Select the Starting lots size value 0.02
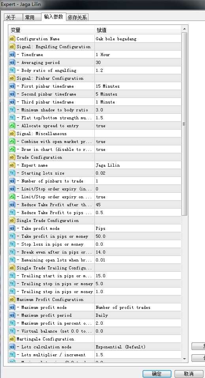This screenshot has width=205, height=378. pos(137,173)
